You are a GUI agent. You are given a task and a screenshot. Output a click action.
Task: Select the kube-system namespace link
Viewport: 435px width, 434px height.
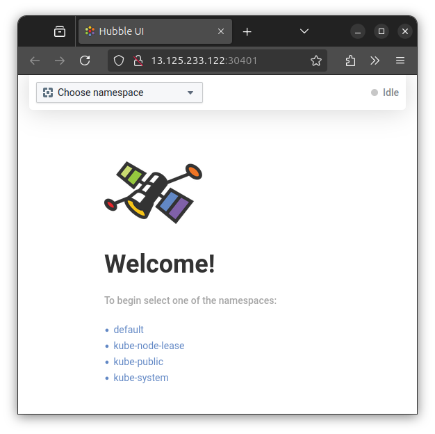[141, 378]
